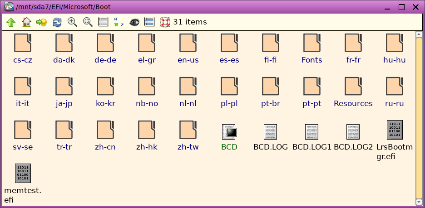Toggle the details view icon
Image resolution: width=425 pixels, height=208 pixels.
pyautogui.click(x=149, y=22)
